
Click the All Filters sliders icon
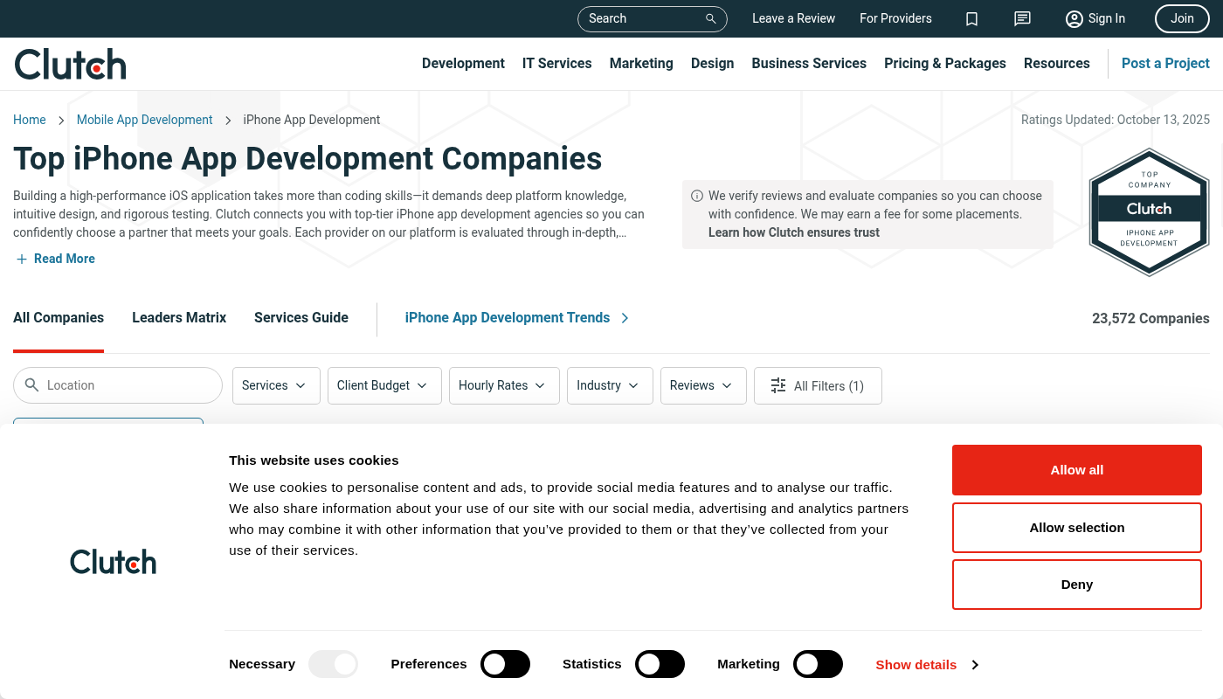(x=777, y=385)
